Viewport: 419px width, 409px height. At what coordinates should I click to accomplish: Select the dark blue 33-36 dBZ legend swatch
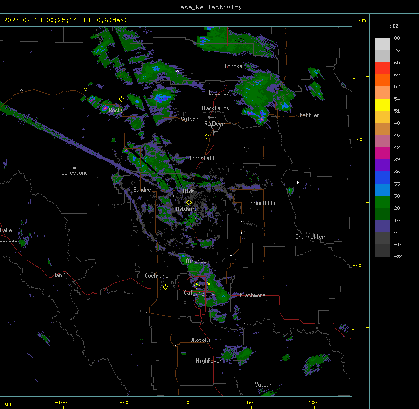pos(382,177)
